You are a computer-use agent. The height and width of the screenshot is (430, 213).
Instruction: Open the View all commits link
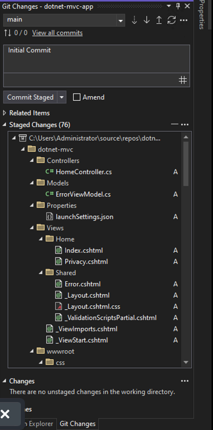[57, 33]
